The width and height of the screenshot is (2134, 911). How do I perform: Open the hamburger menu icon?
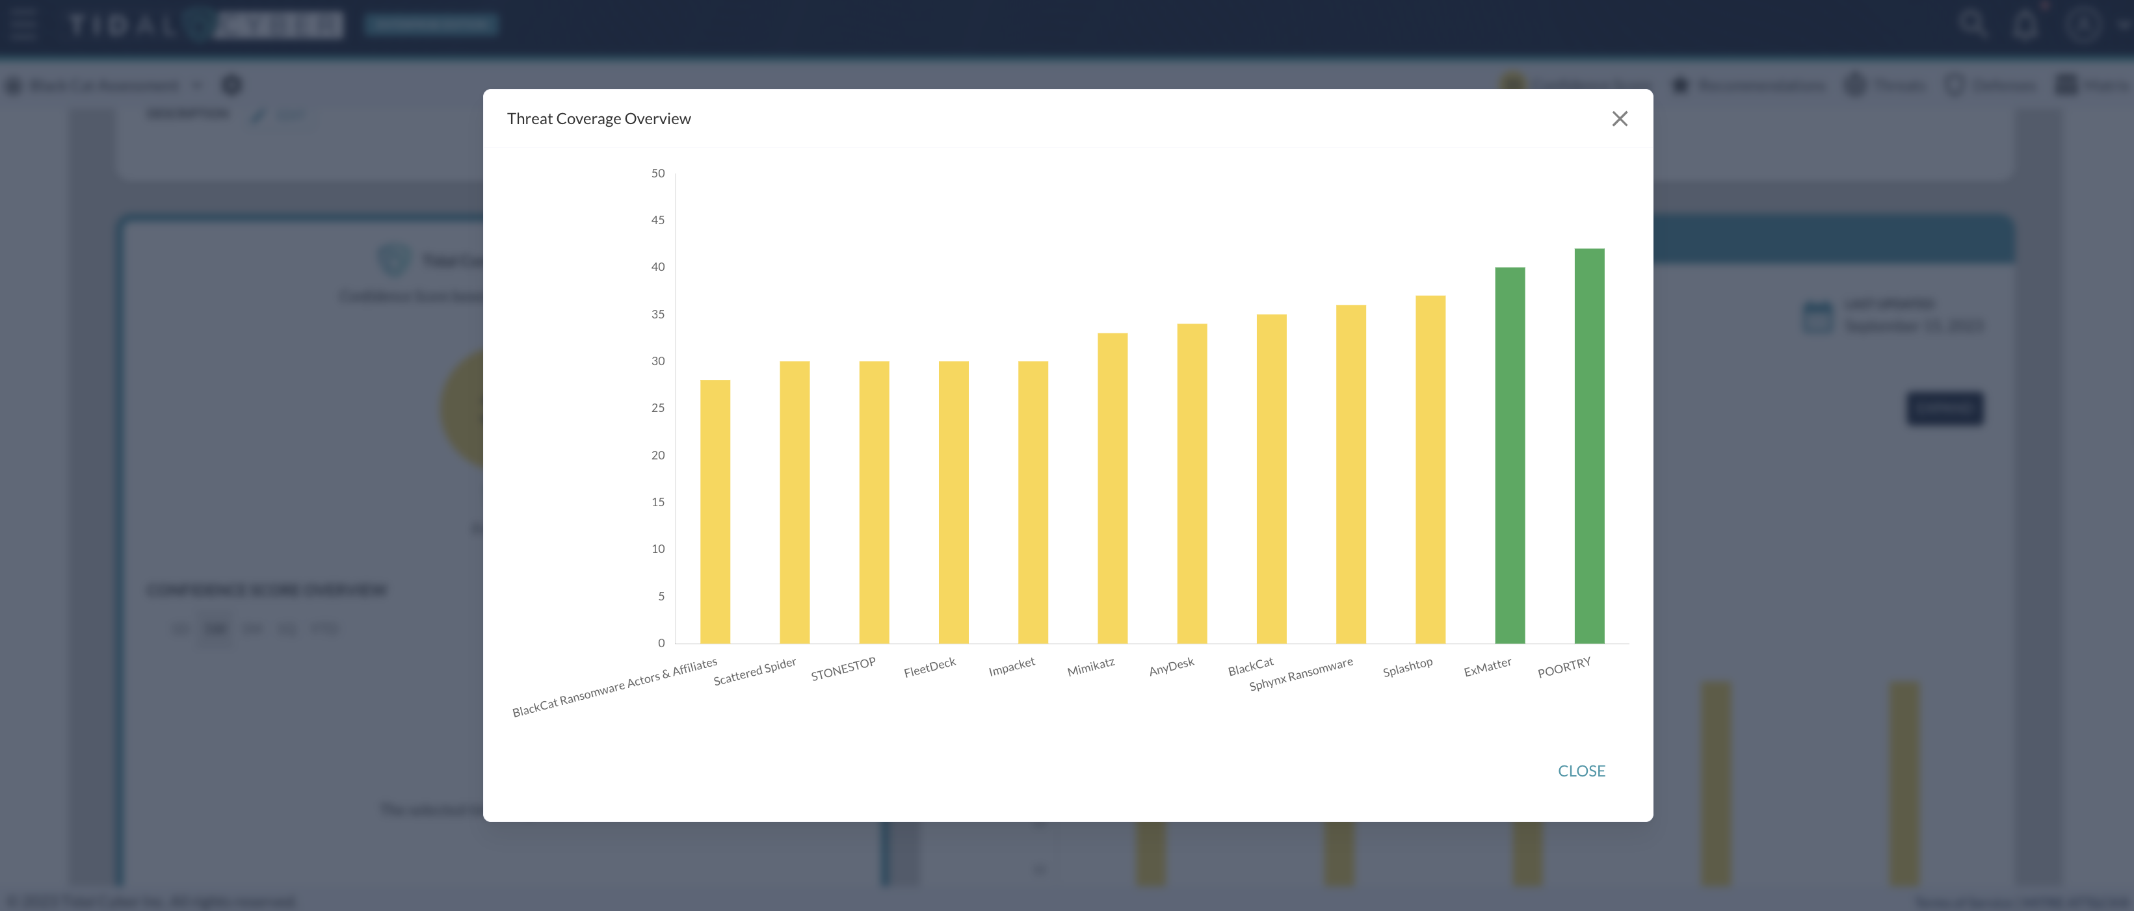point(23,23)
